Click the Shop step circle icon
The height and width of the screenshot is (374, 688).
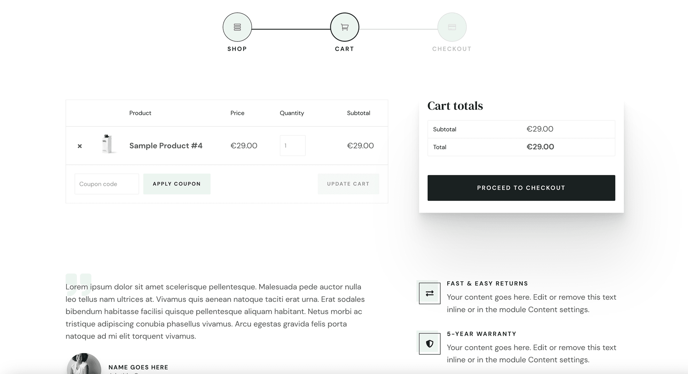click(237, 27)
